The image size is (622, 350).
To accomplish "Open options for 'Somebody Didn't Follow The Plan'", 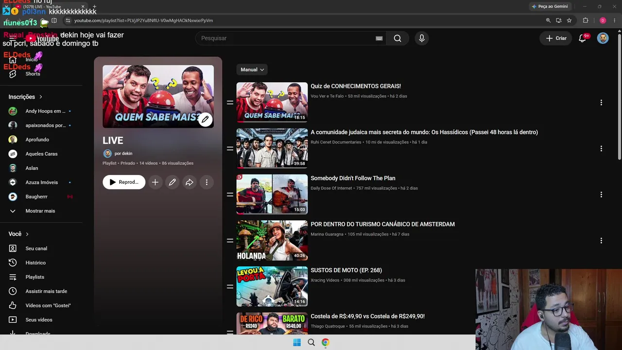I will (601, 194).
